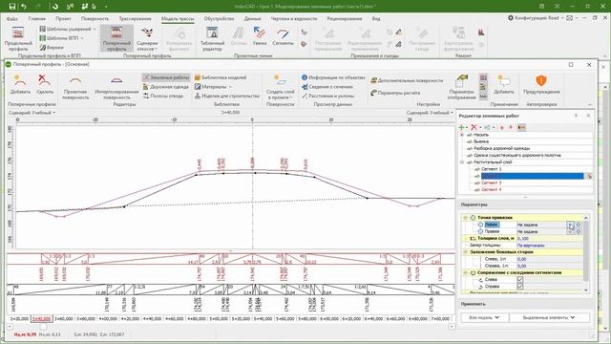
Task: Open the Шаблоны ВПП dropdown
Action: click(x=61, y=38)
